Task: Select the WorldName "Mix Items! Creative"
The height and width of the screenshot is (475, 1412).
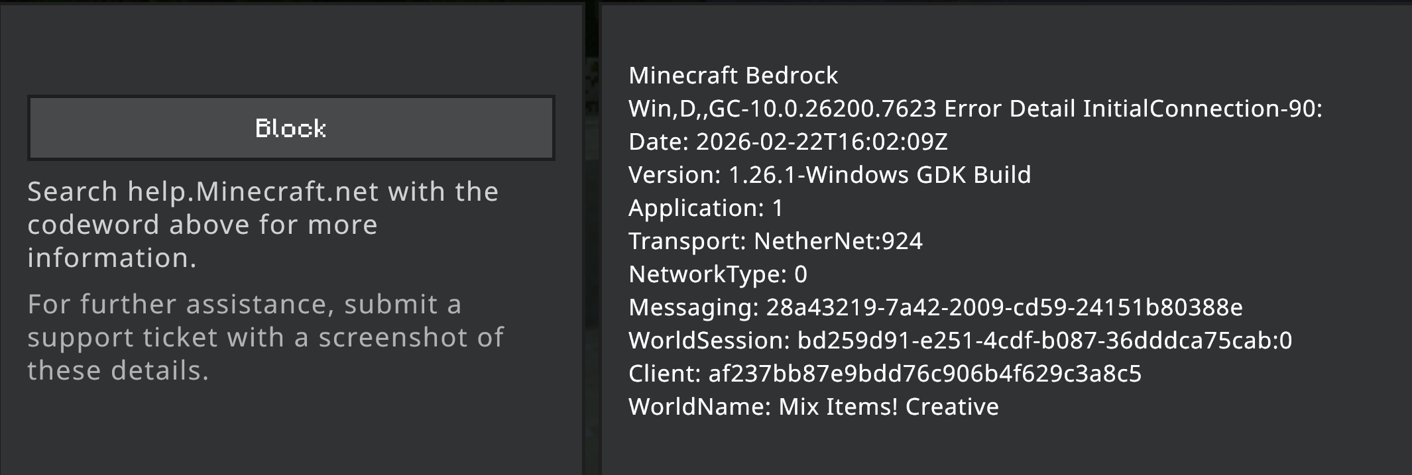Action: tap(888, 407)
